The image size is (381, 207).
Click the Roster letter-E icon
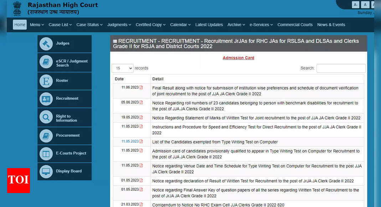pyautogui.click(x=46, y=81)
